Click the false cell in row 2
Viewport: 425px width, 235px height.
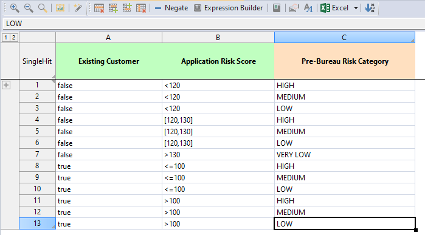coord(109,97)
